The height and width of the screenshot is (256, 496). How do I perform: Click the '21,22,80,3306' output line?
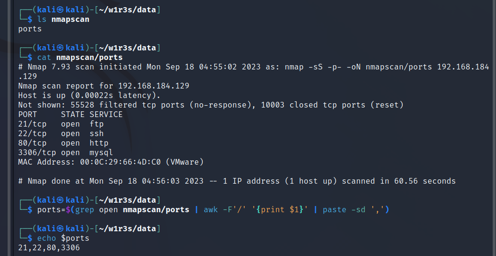tap(49, 248)
